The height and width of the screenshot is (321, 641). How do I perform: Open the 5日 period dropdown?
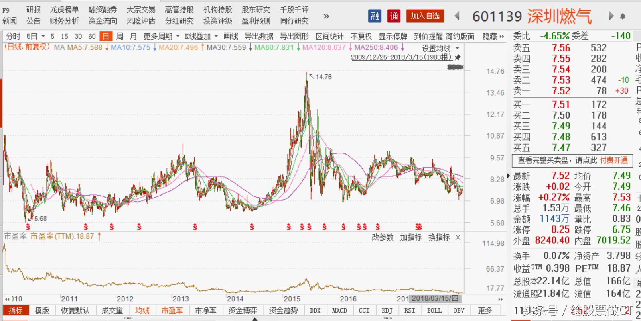36,36
